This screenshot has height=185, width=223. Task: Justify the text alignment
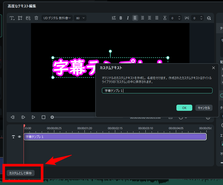coord(157,18)
